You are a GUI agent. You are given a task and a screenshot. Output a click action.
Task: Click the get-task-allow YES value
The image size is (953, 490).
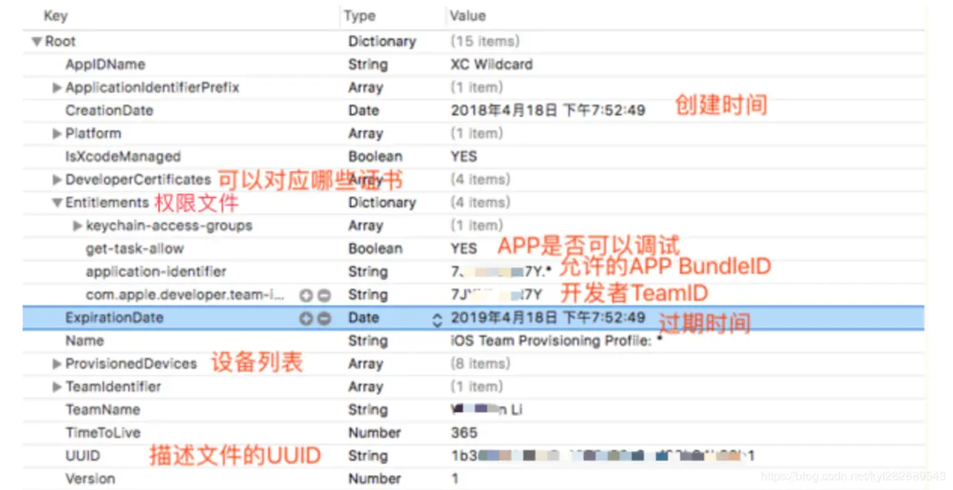[463, 249]
